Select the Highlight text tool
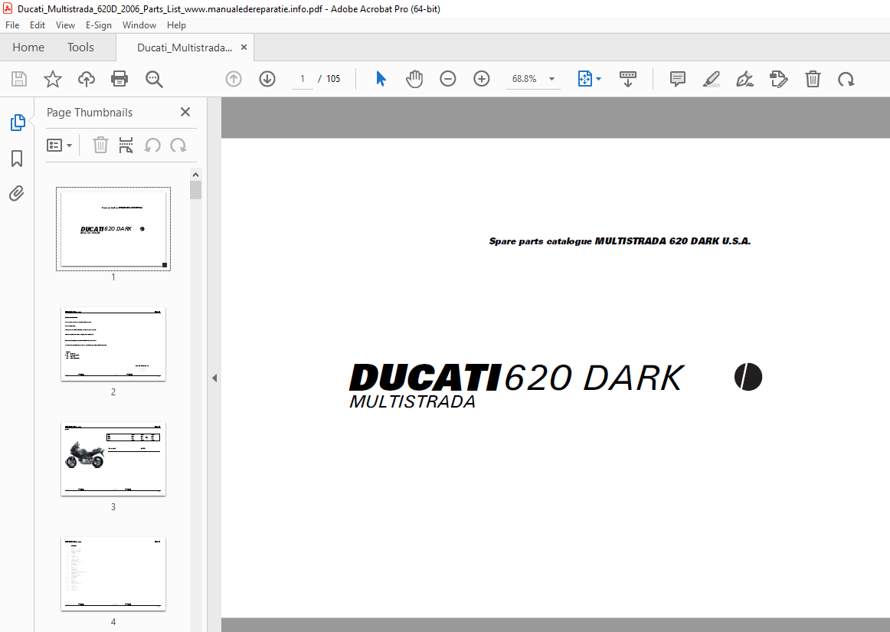The width and height of the screenshot is (890, 632). (712, 79)
